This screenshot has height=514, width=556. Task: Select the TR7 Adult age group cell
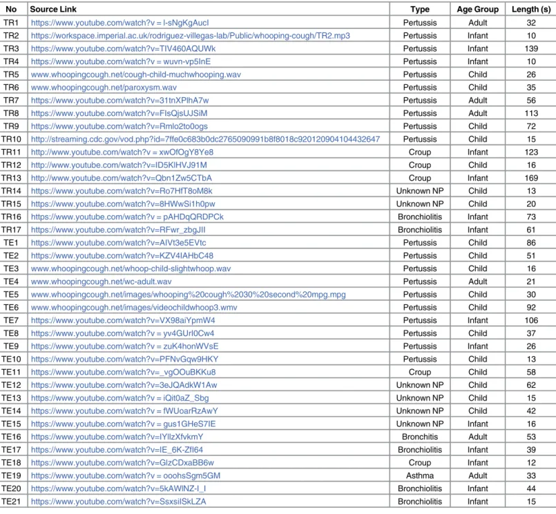point(478,100)
